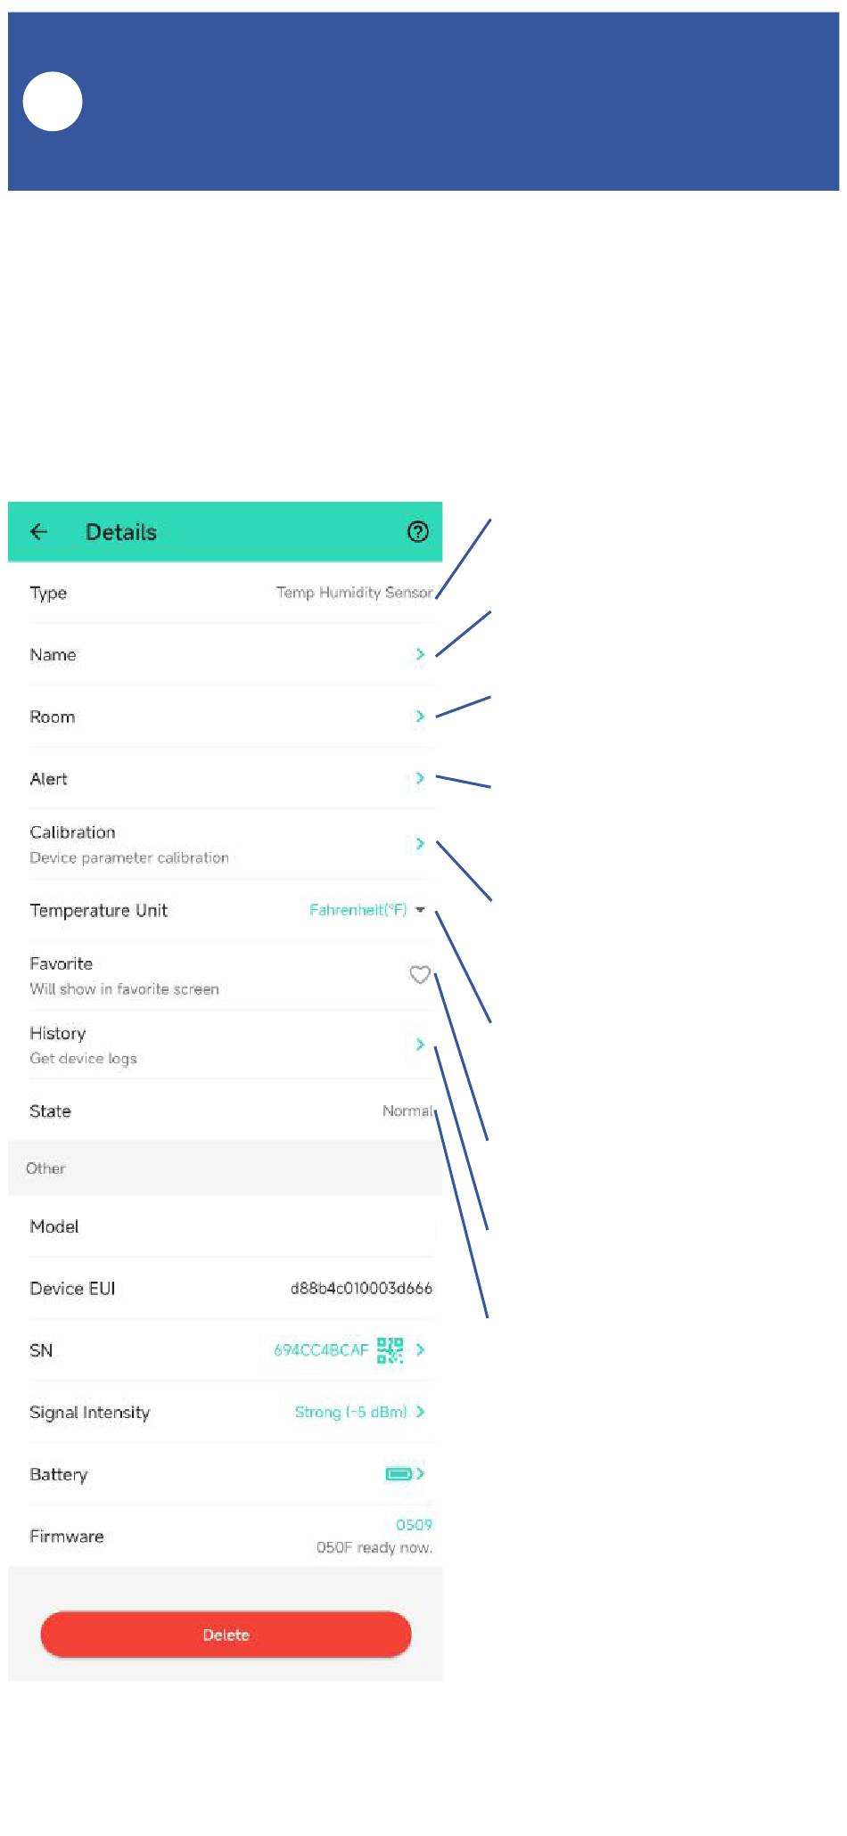Select Fahrenheit(°F) unit value
This screenshot has width=847, height=1836.
click(358, 910)
